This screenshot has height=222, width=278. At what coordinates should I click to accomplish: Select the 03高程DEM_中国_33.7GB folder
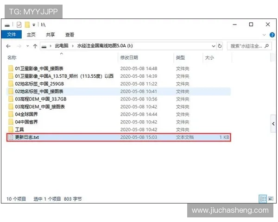tap(41, 99)
